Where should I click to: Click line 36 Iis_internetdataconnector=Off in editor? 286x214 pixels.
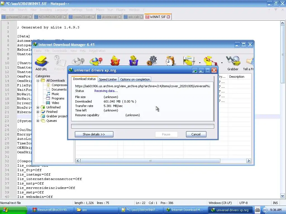(49, 179)
